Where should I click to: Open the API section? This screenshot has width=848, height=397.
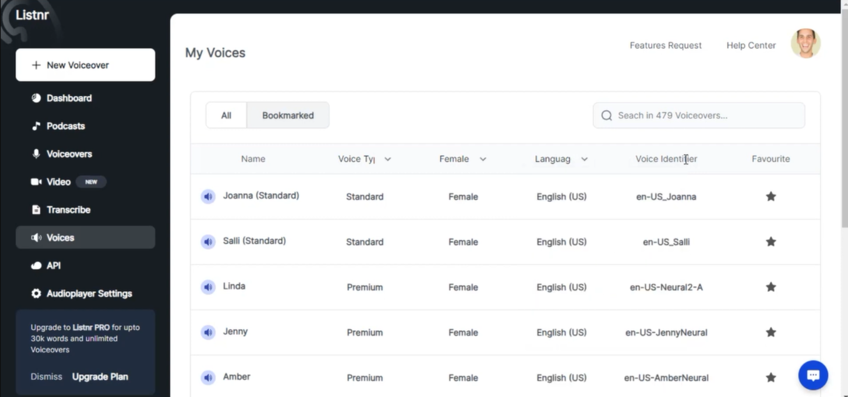click(53, 265)
